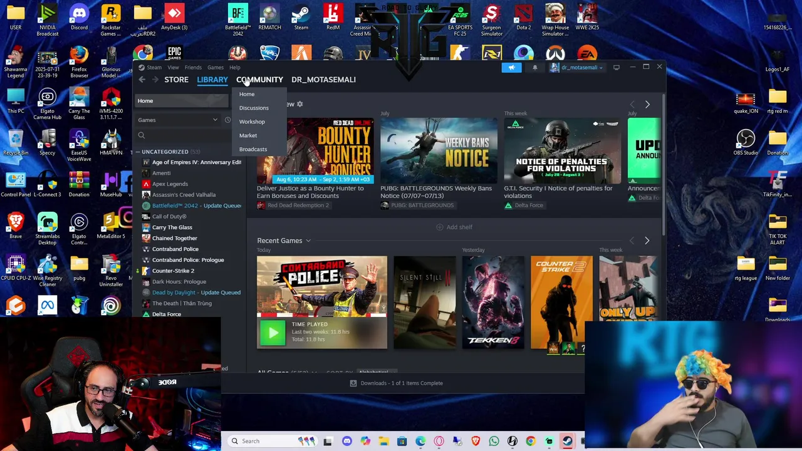The width and height of the screenshot is (802, 451).
Task: Click Add shelf
Action: pyautogui.click(x=454, y=227)
